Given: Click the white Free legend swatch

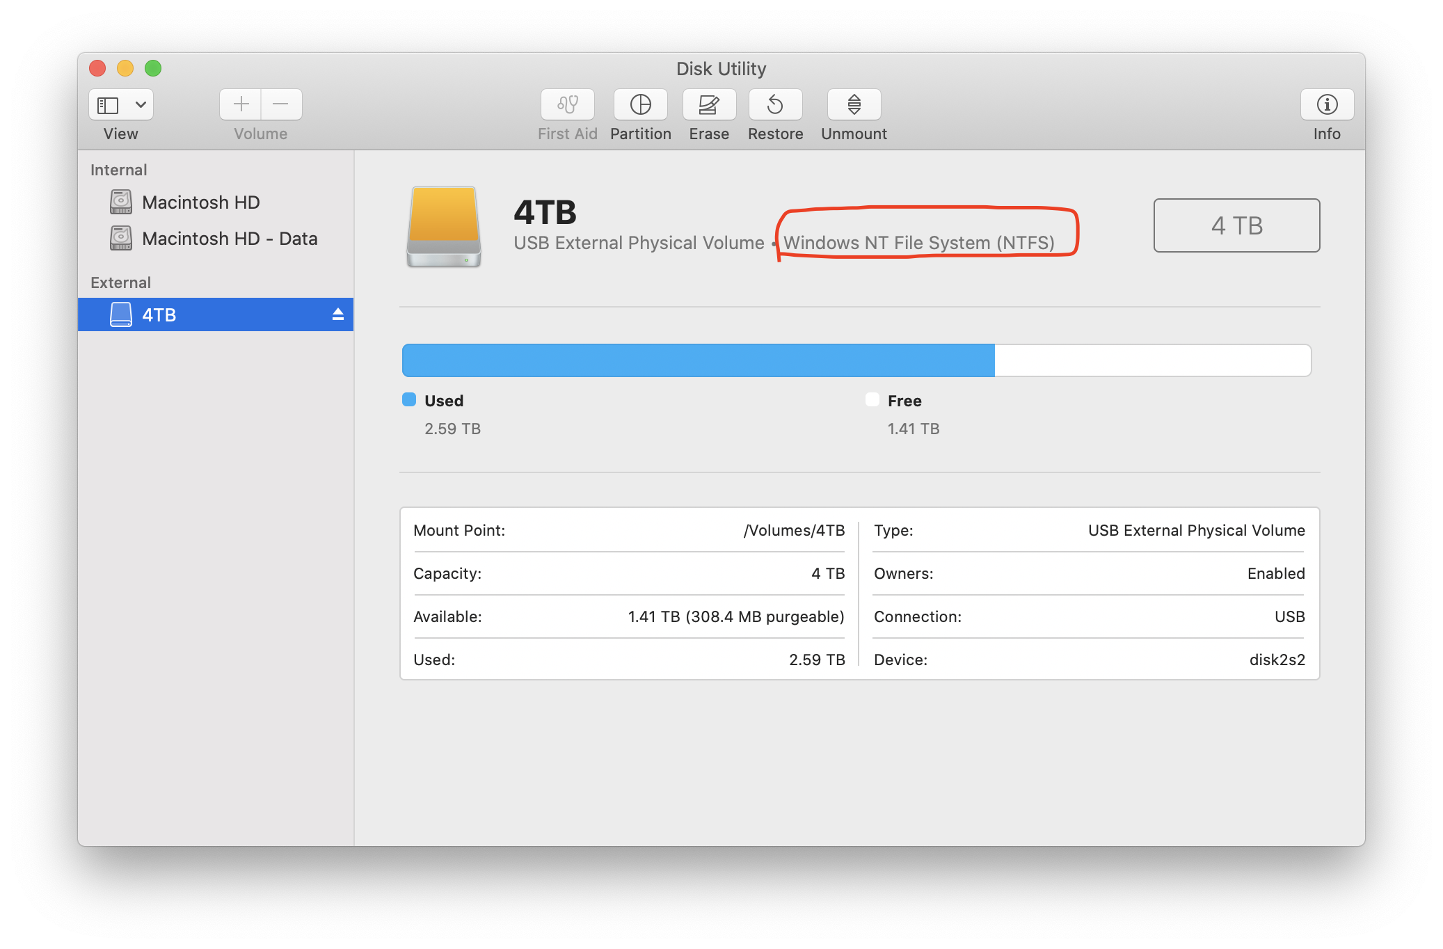Looking at the screenshot, I should click(872, 399).
